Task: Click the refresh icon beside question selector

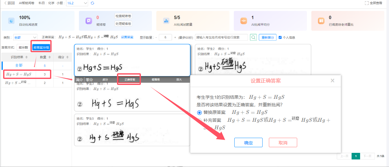Action: (x=92, y=3)
